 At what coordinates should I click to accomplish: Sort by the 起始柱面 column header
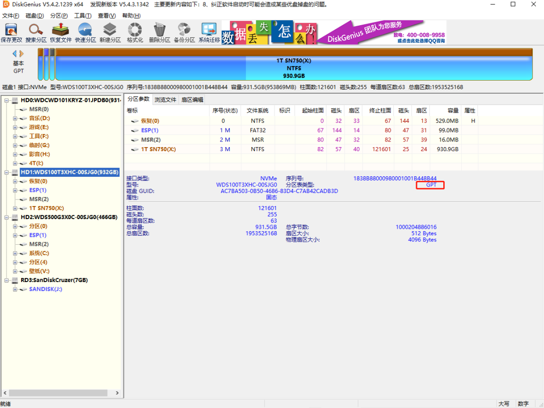click(311, 111)
